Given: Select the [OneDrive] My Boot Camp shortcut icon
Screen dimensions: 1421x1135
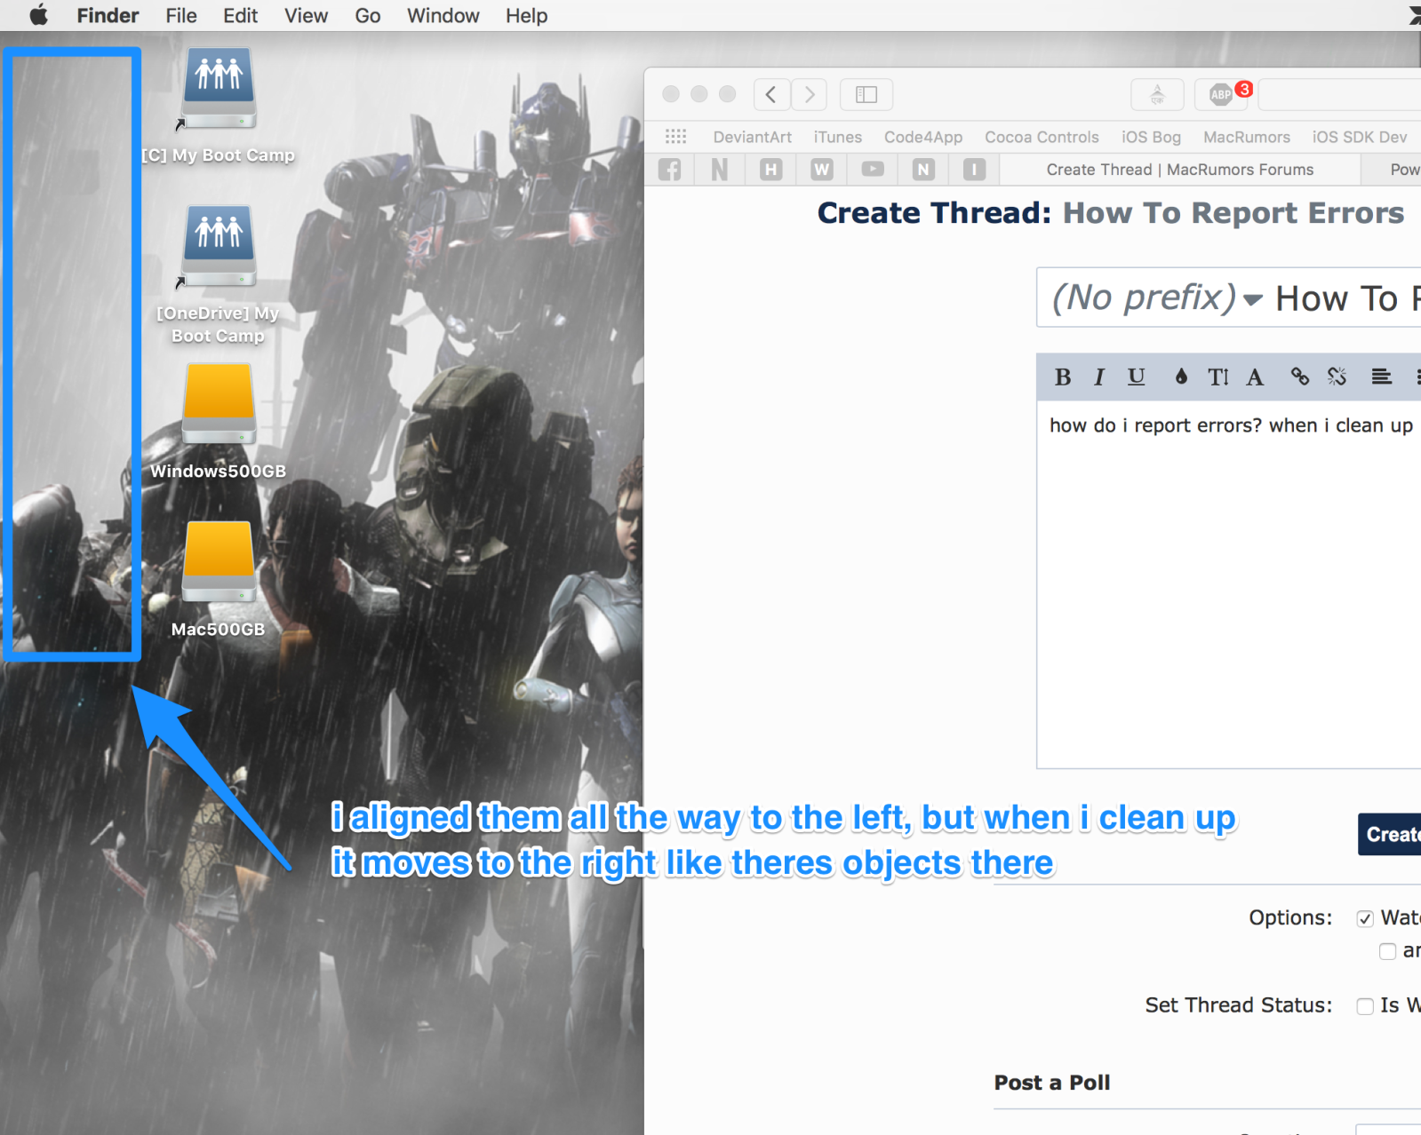Looking at the screenshot, I should pos(219,246).
